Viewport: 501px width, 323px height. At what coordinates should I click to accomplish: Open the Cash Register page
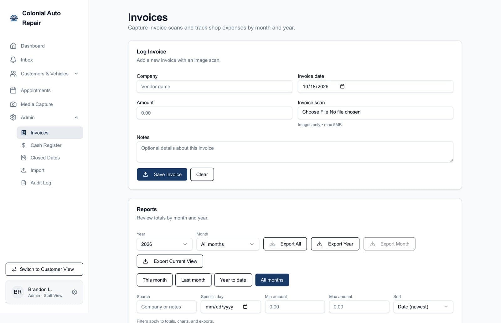coord(50,145)
